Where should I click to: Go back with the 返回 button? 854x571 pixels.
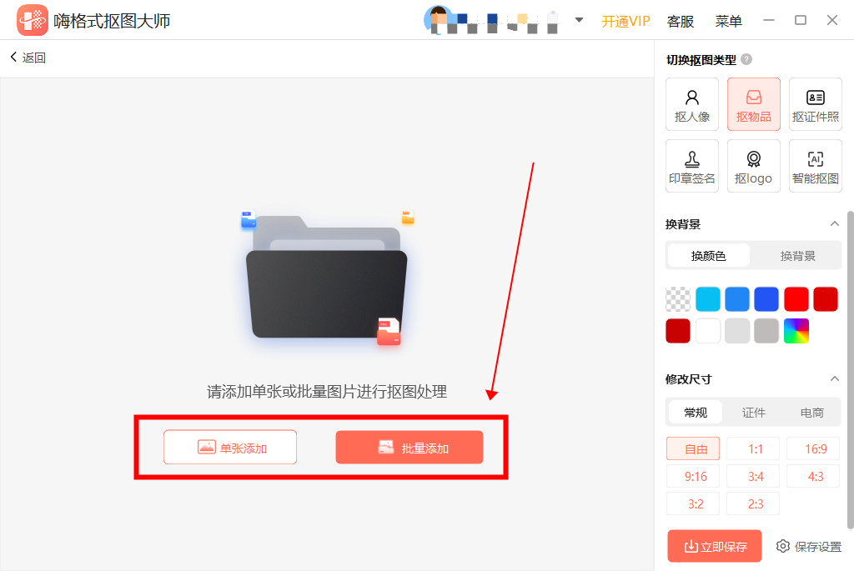pos(28,58)
